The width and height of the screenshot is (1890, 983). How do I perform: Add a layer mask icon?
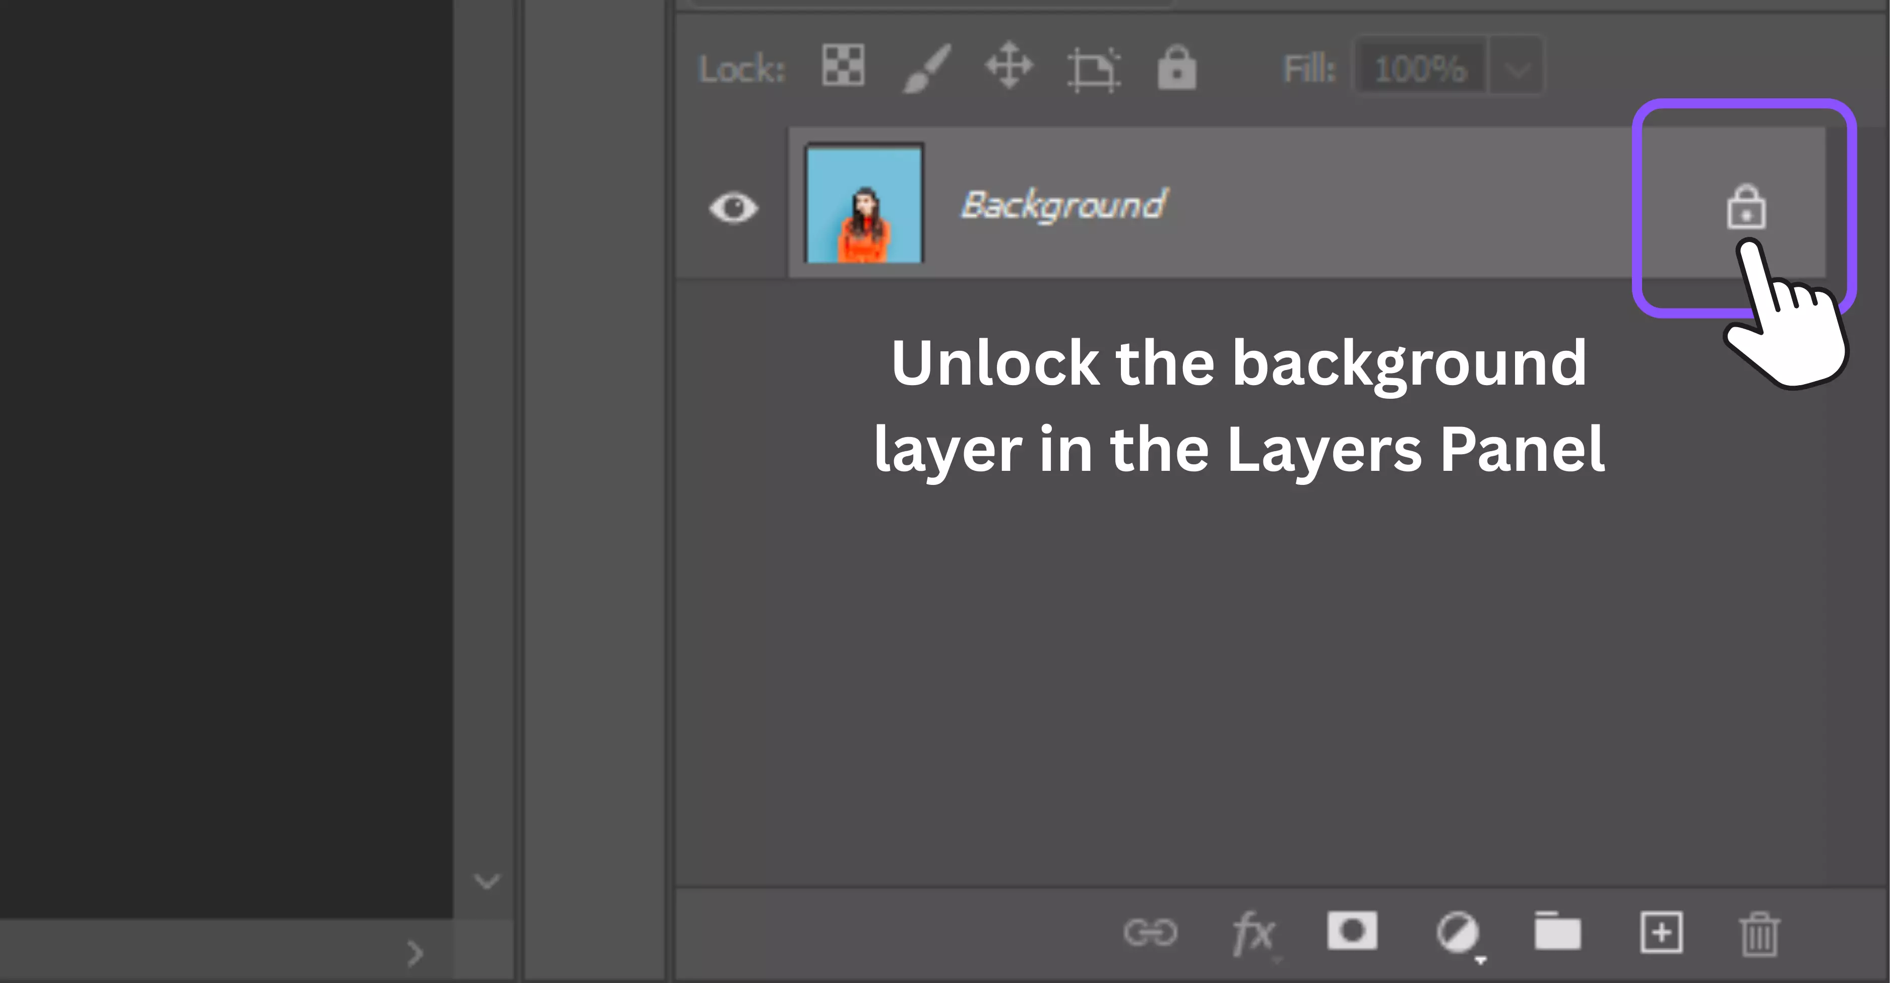pos(1351,931)
